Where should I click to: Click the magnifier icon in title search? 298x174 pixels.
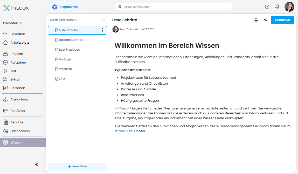click(103, 20)
